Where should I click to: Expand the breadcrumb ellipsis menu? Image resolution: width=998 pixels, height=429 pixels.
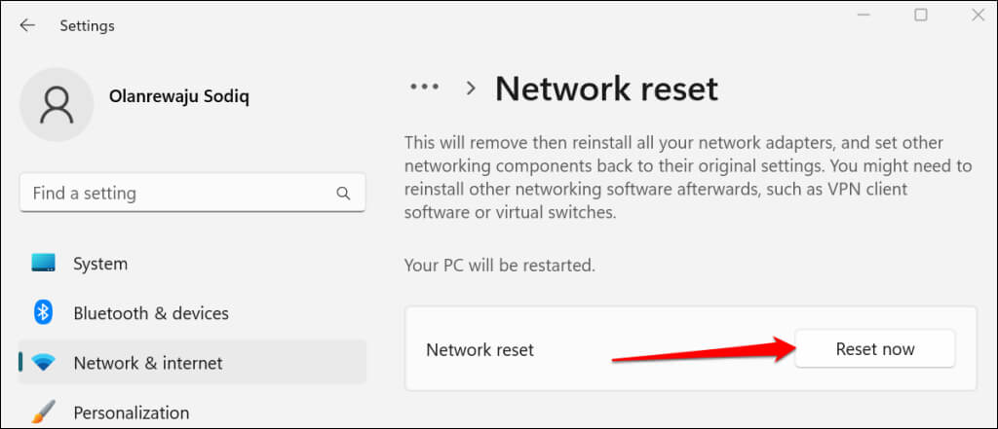click(425, 88)
